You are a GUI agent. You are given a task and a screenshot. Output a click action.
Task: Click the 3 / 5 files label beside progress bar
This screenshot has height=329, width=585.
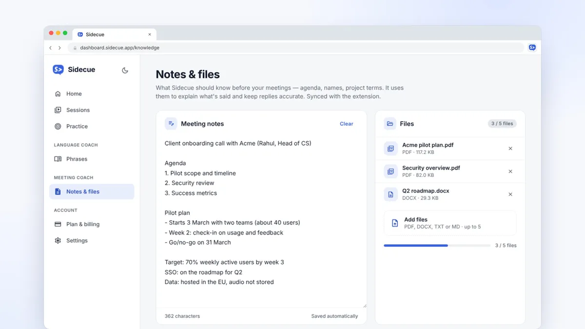pyautogui.click(x=506, y=246)
